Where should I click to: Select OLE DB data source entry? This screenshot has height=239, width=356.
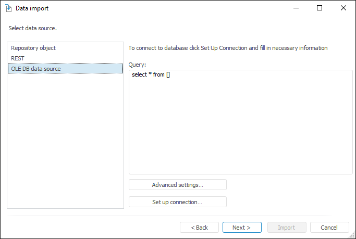pyautogui.click(x=36, y=69)
